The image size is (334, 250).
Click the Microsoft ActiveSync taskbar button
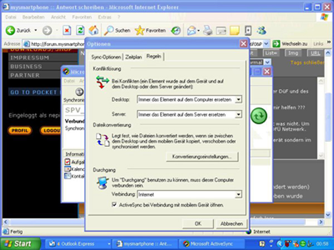coord(211,244)
